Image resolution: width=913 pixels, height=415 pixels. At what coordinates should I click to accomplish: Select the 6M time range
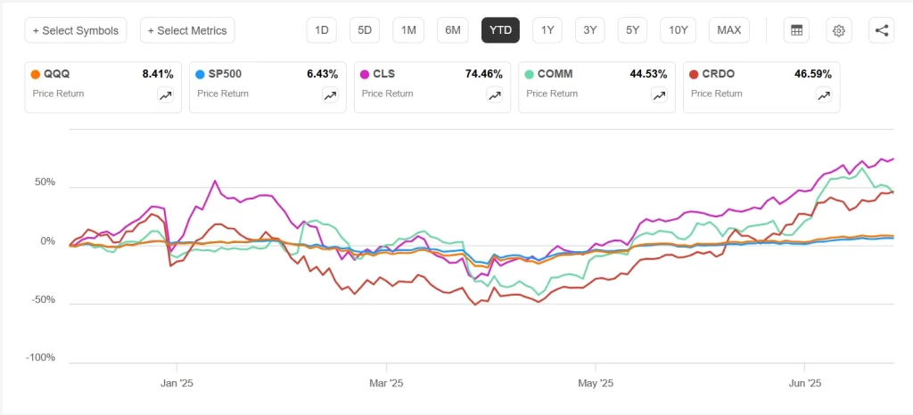[x=453, y=30]
